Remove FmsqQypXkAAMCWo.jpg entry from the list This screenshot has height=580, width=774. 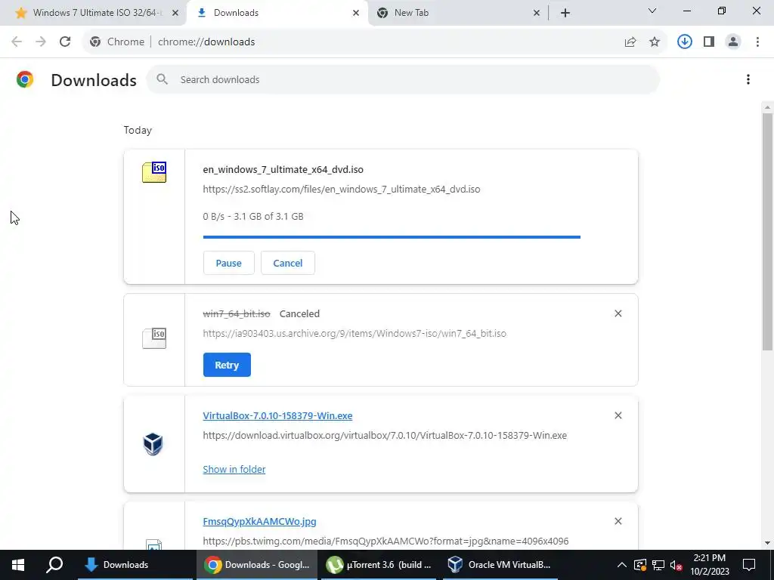point(618,521)
